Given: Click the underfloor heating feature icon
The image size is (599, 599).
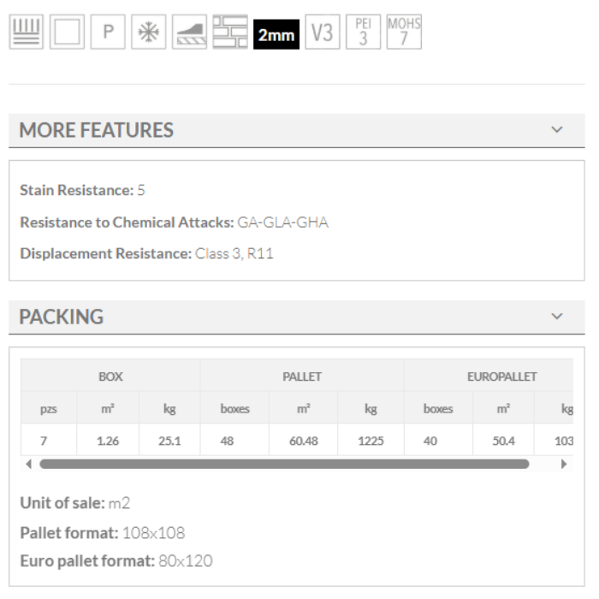Looking at the screenshot, I should point(25,33).
